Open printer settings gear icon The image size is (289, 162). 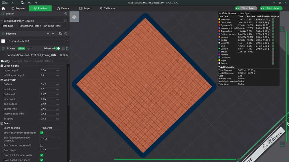pyautogui.click(x=66, y=14)
